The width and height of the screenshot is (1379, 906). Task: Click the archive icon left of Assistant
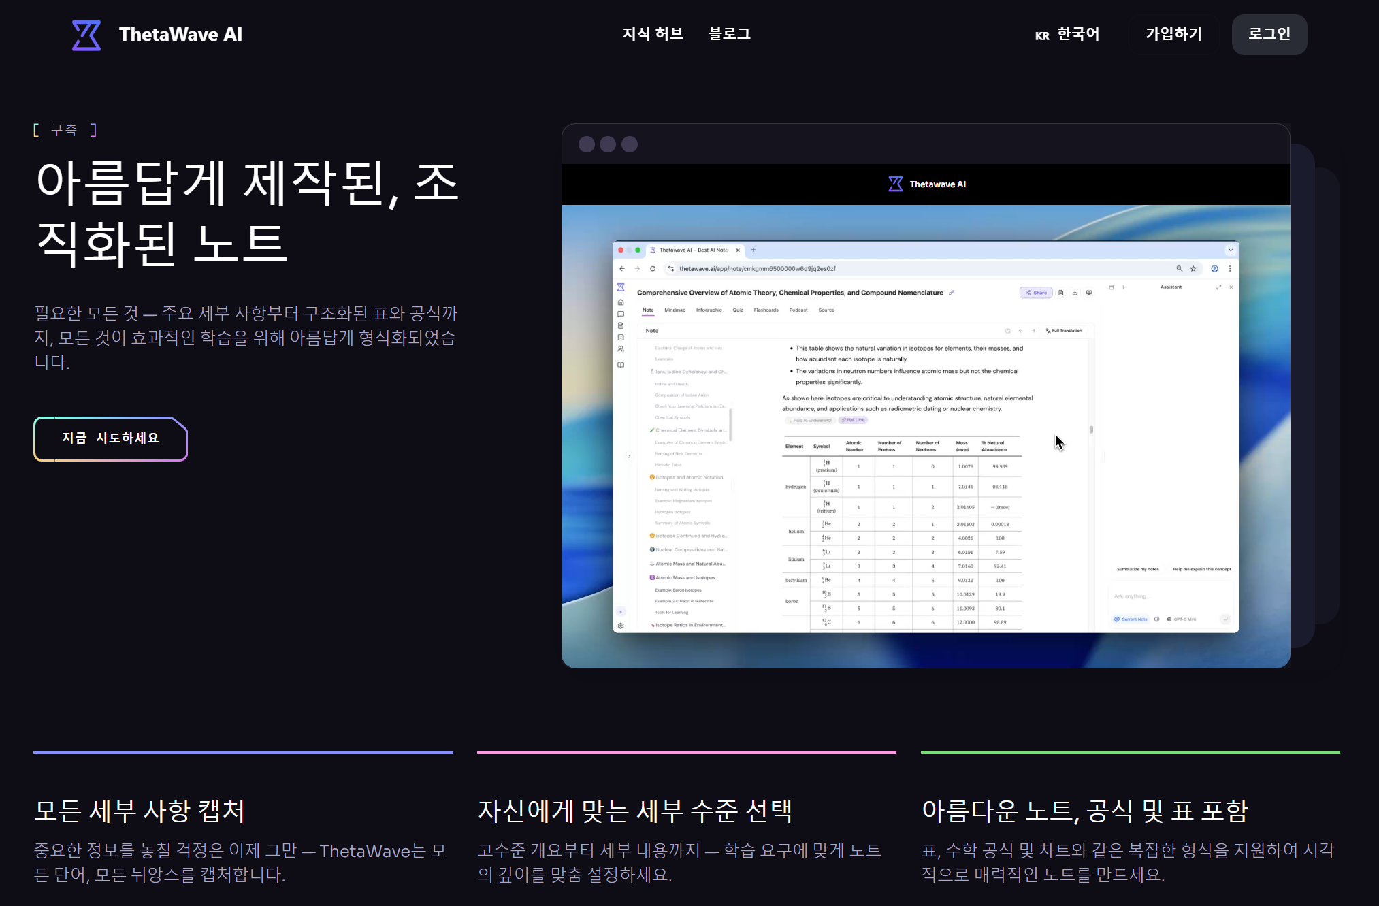click(1112, 287)
